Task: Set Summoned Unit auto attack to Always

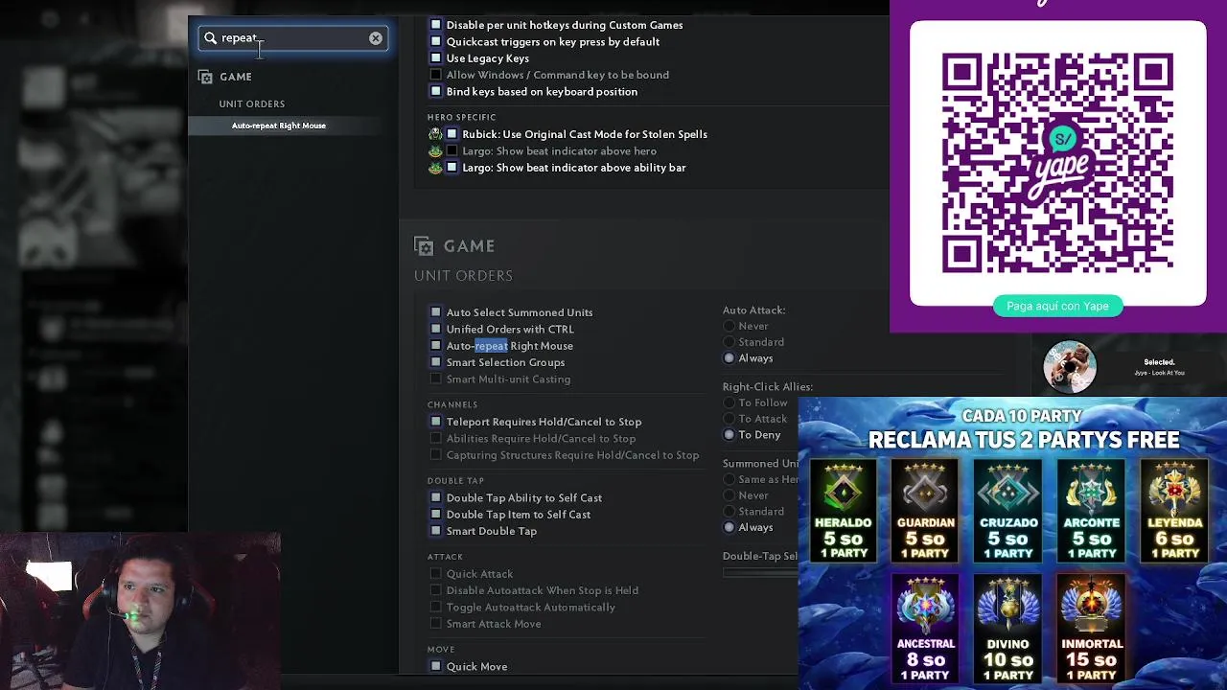Action: [x=729, y=528]
